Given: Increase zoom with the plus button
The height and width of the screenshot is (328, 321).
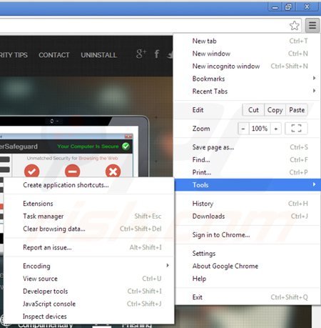Looking at the screenshot, I should (276, 129).
